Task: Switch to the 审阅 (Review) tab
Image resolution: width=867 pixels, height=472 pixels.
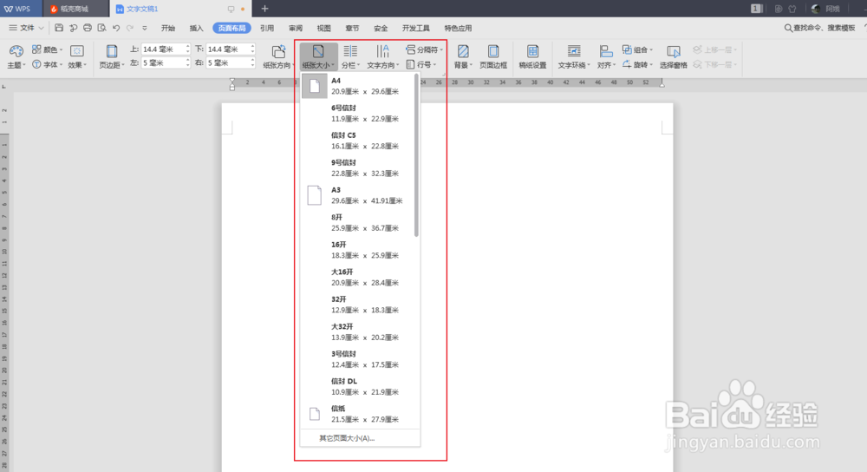Action: (296, 28)
